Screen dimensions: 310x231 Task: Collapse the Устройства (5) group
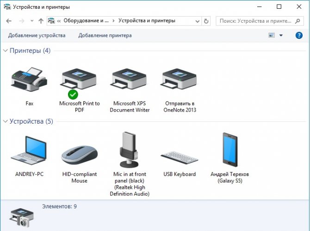pyautogui.click(x=6, y=121)
